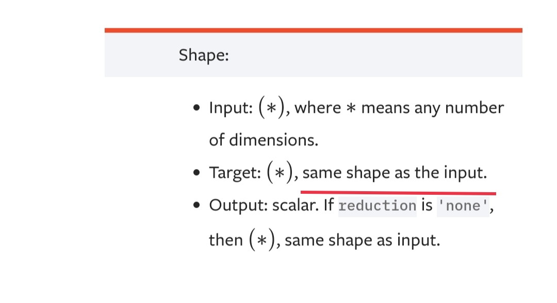The image size is (557, 303).
Task: Click the "Shape:" heading text
Action: 204,55
